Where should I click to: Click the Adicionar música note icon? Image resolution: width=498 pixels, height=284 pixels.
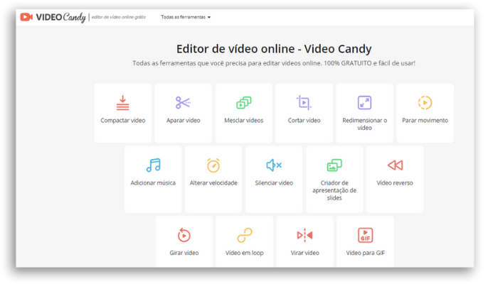154,165
